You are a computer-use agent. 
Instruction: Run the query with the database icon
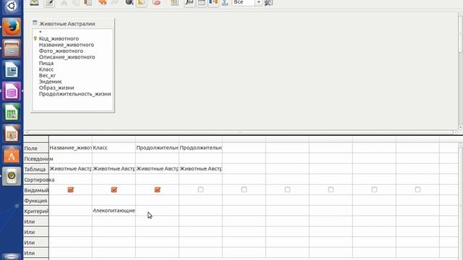click(x=129, y=2)
